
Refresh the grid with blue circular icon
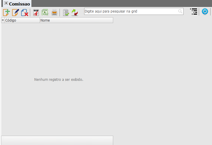coord(205,12)
